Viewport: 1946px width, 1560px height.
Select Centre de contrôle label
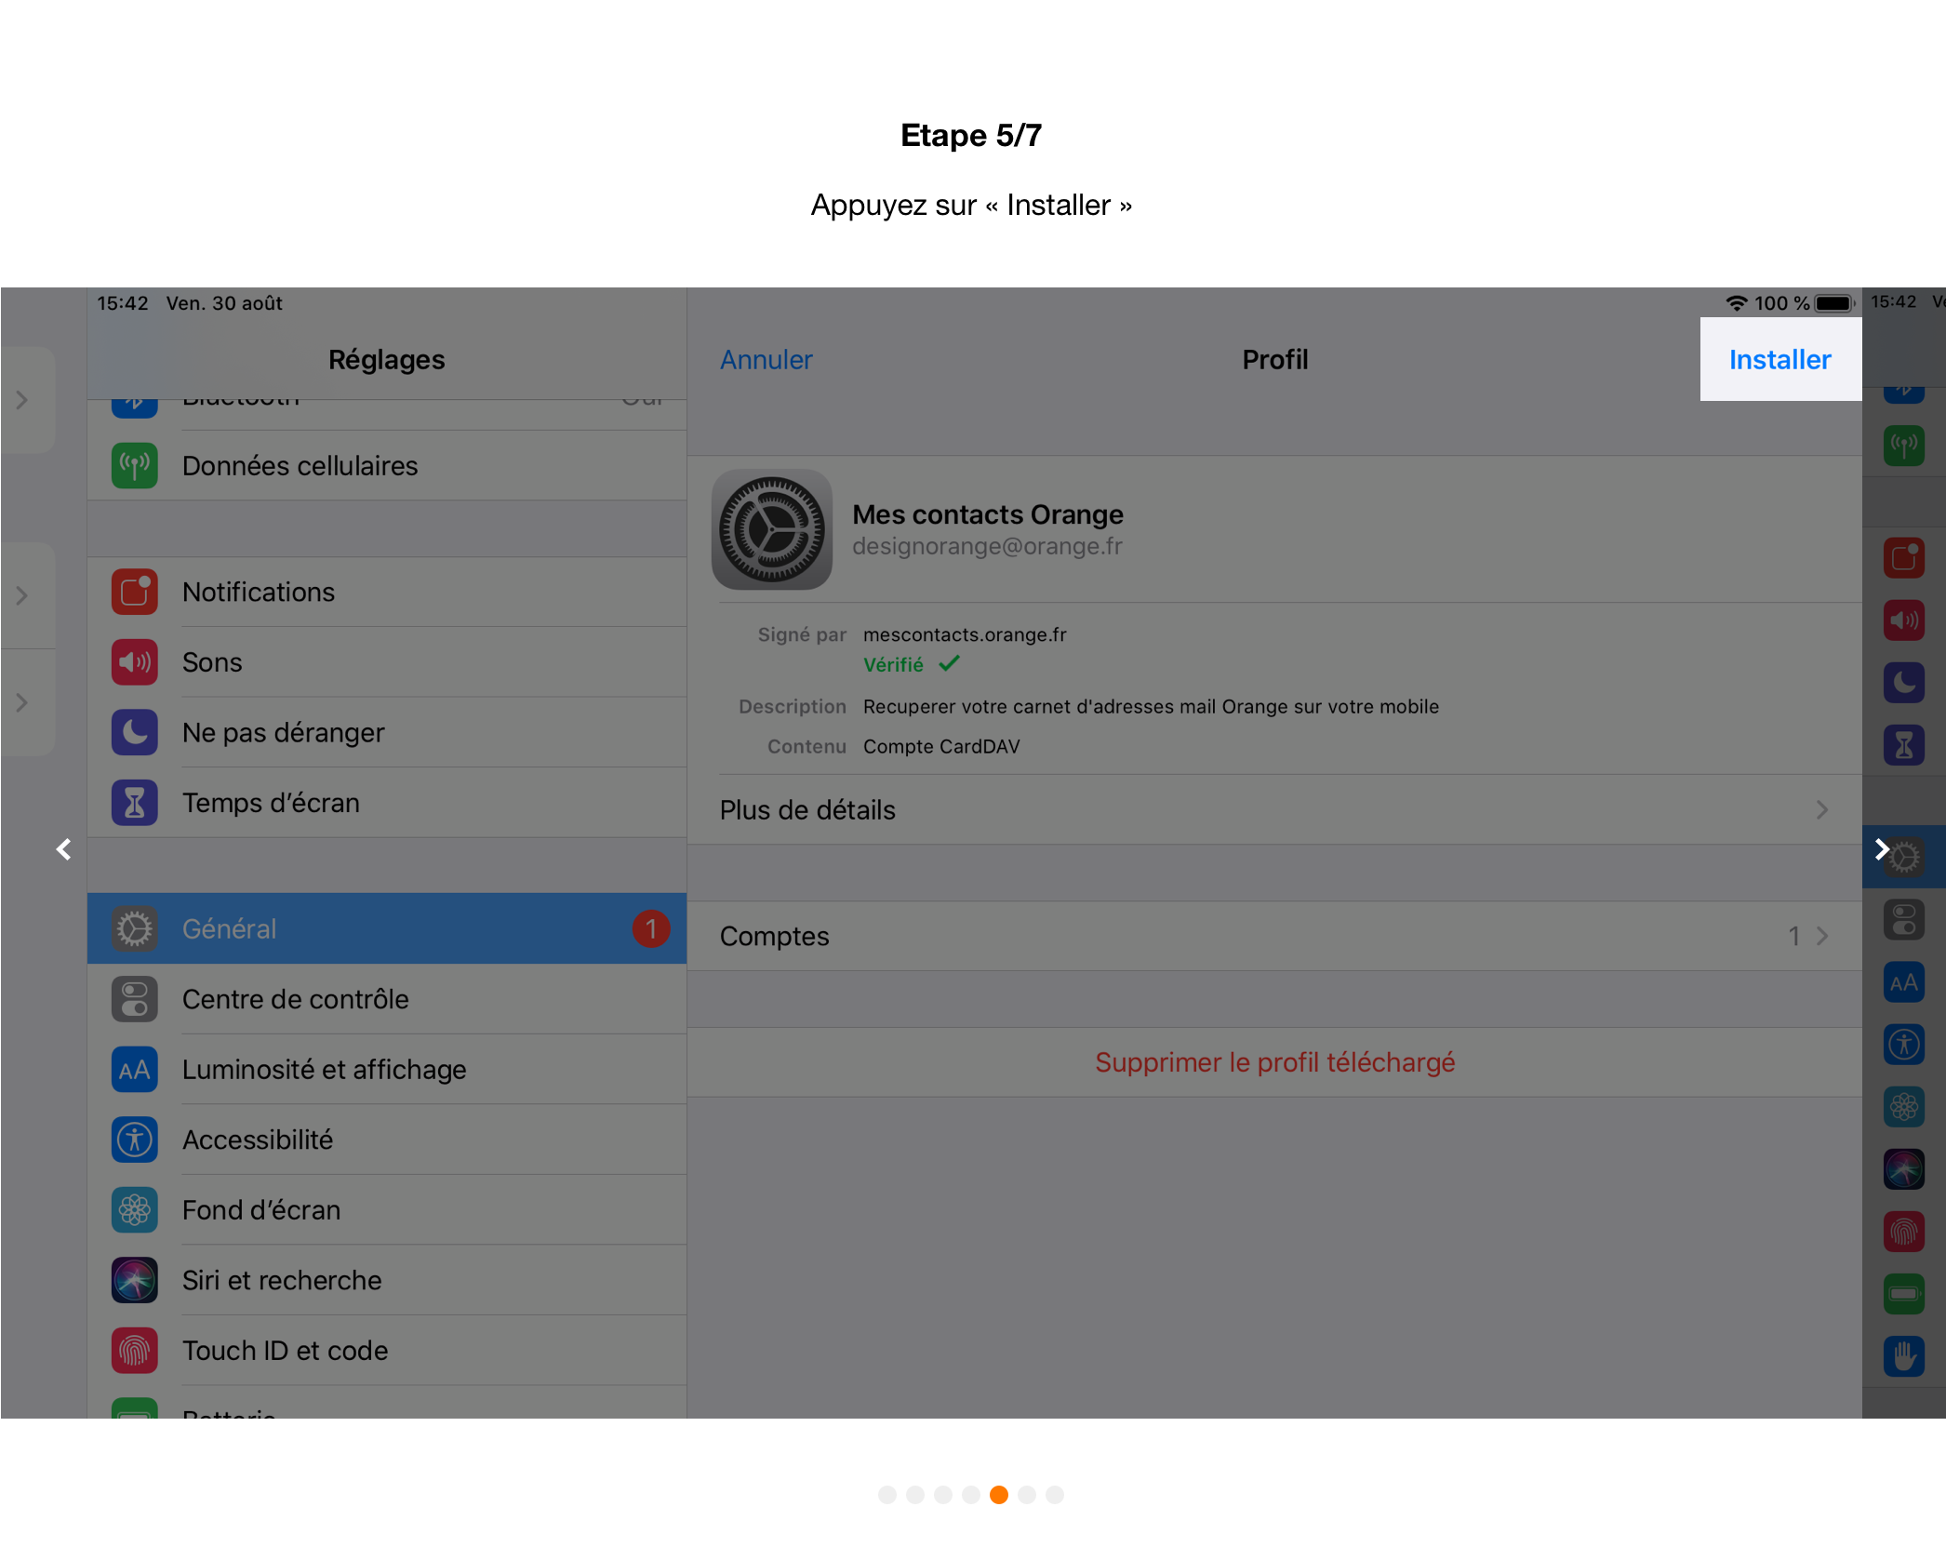tap(295, 999)
